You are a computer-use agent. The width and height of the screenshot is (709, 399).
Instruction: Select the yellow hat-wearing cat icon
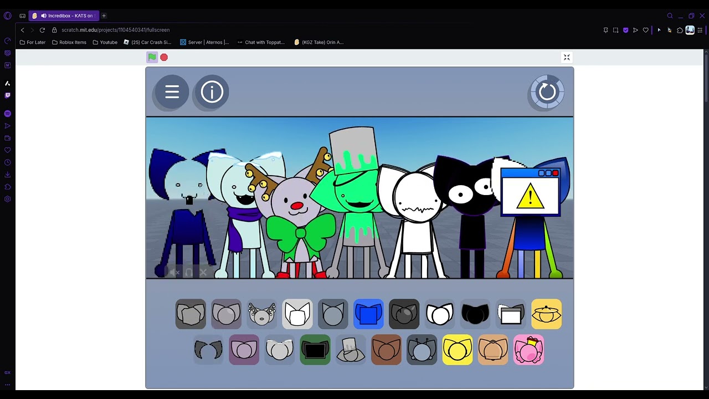(546, 314)
